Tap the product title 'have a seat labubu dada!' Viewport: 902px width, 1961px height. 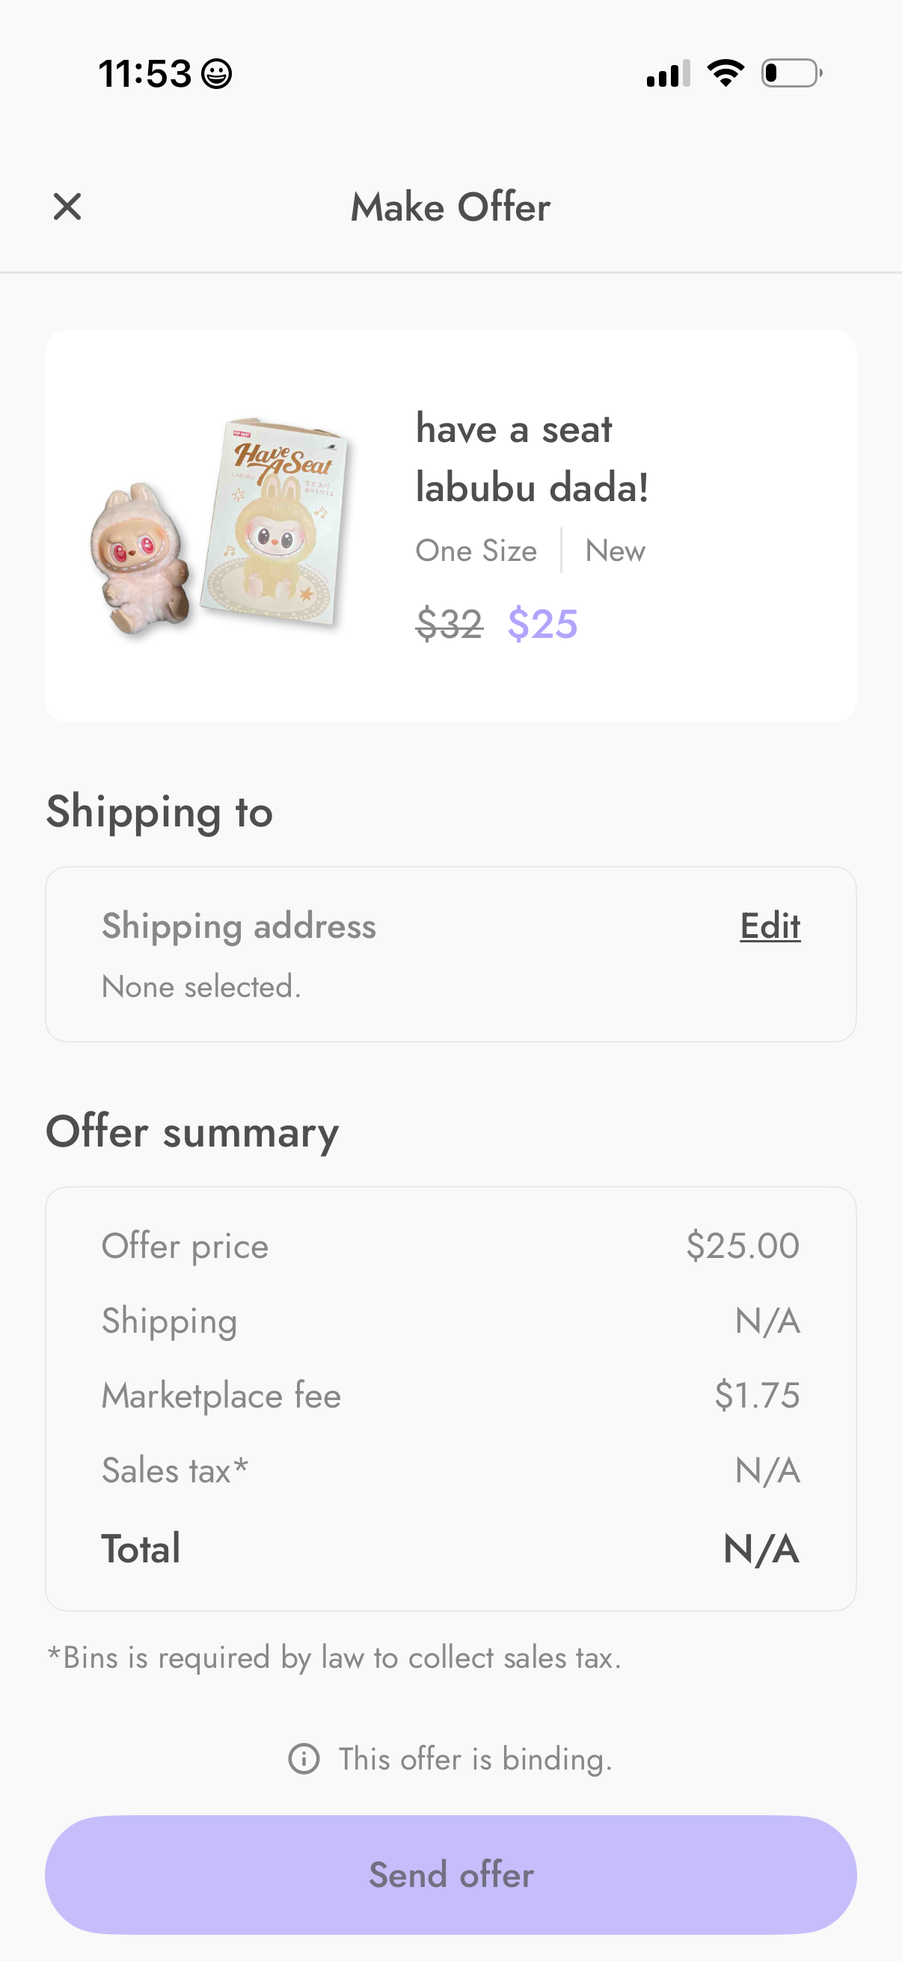point(531,458)
